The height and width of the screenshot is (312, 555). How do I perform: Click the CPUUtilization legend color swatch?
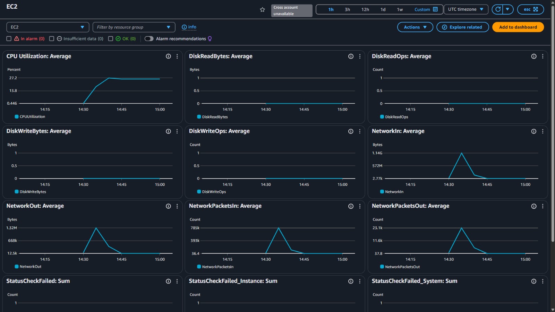click(17, 117)
